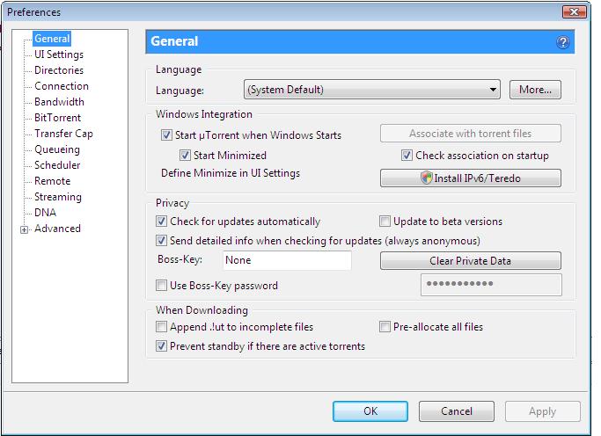Click Install IPv6/Teredo button
This screenshot has width=601, height=436.
pyautogui.click(x=470, y=178)
